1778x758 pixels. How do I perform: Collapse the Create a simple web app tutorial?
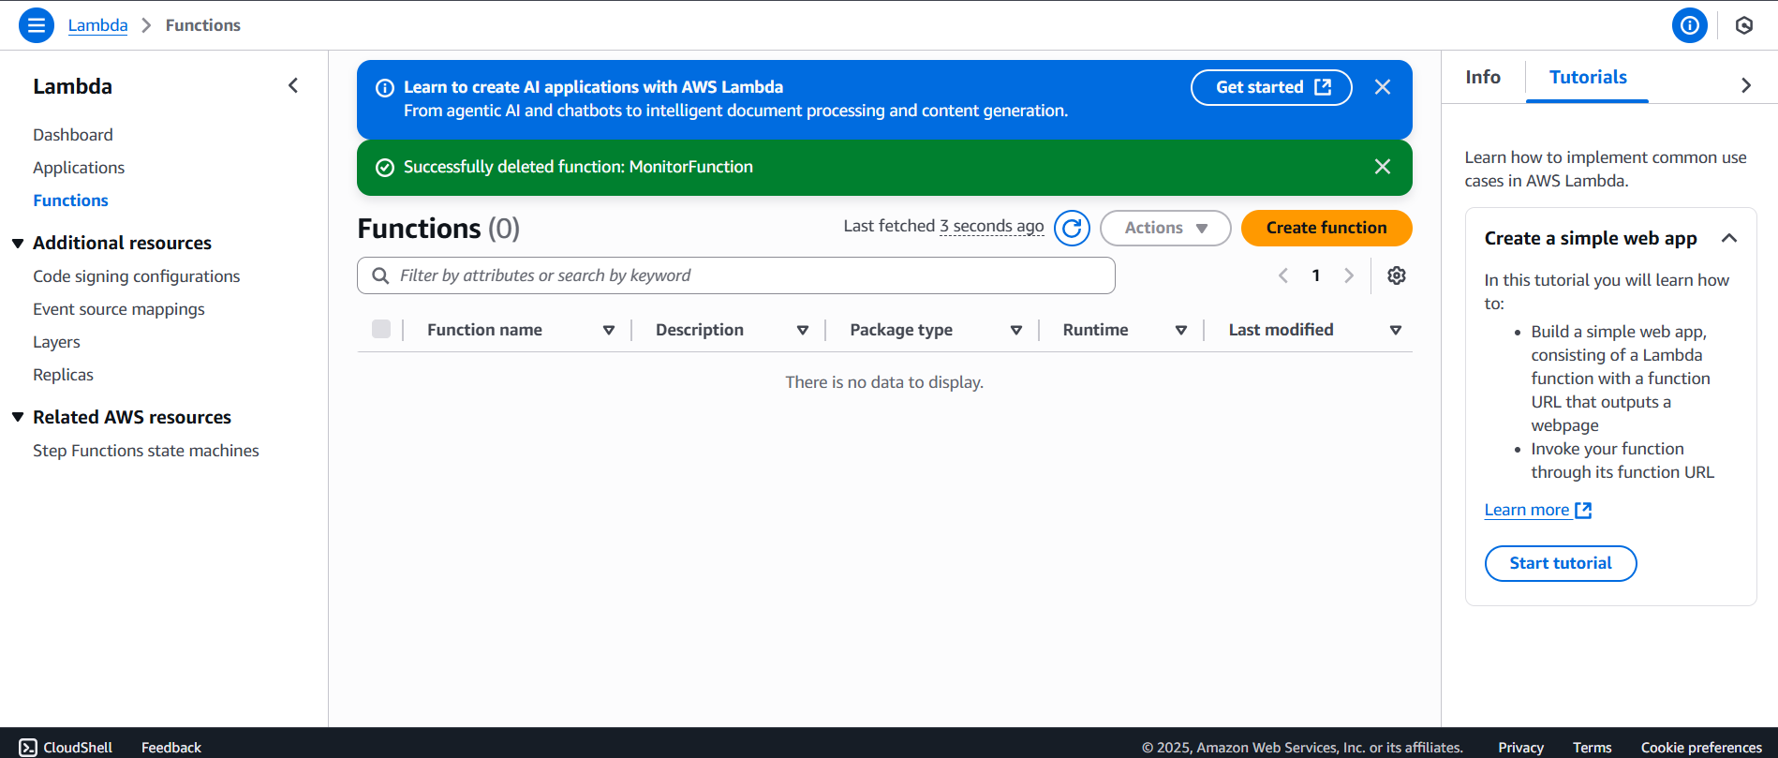tap(1728, 238)
